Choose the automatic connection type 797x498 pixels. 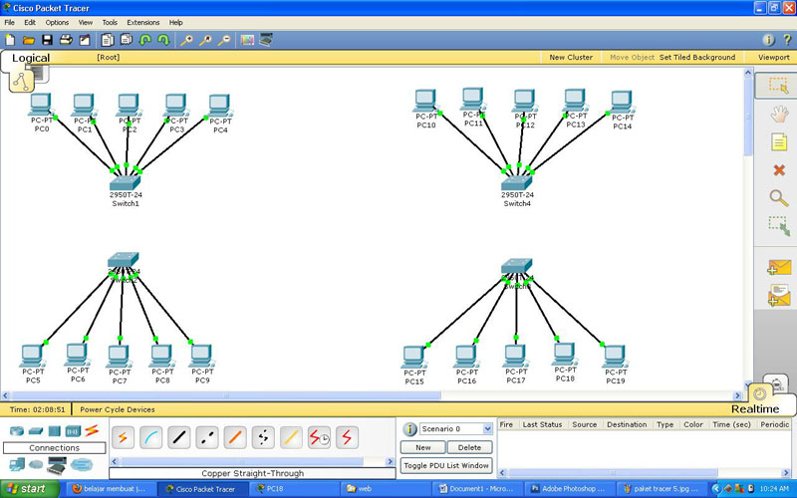pyautogui.click(x=123, y=437)
